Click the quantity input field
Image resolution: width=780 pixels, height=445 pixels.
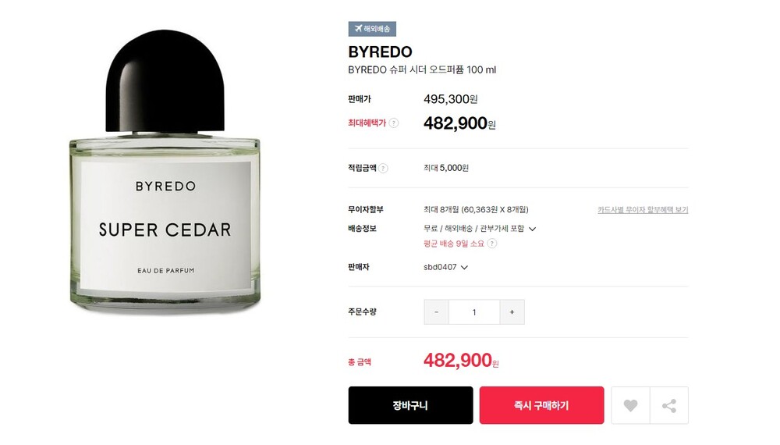(x=474, y=312)
